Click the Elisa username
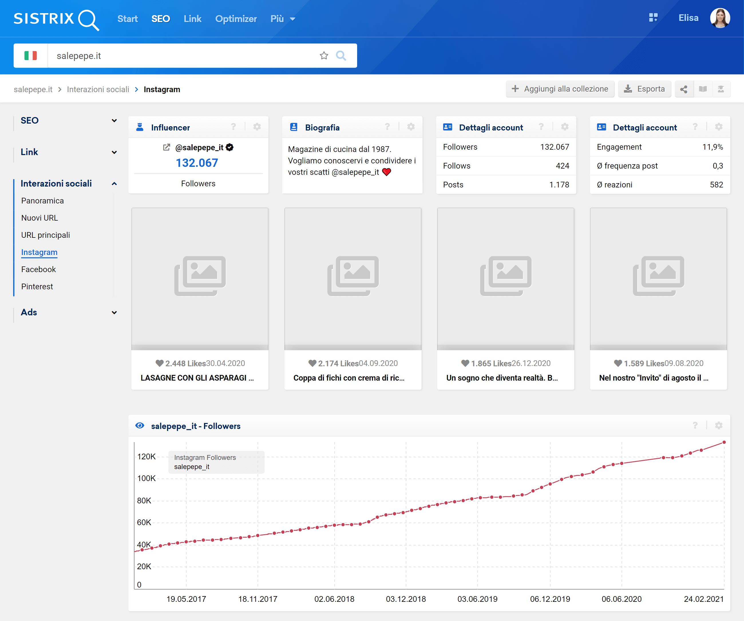Screen dimensions: 744x621 tap(688, 18)
